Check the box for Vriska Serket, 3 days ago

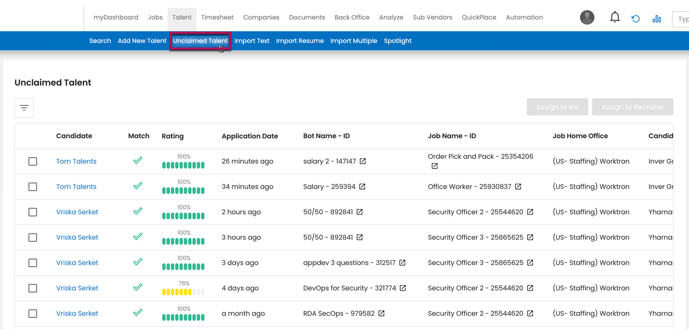tap(33, 263)
